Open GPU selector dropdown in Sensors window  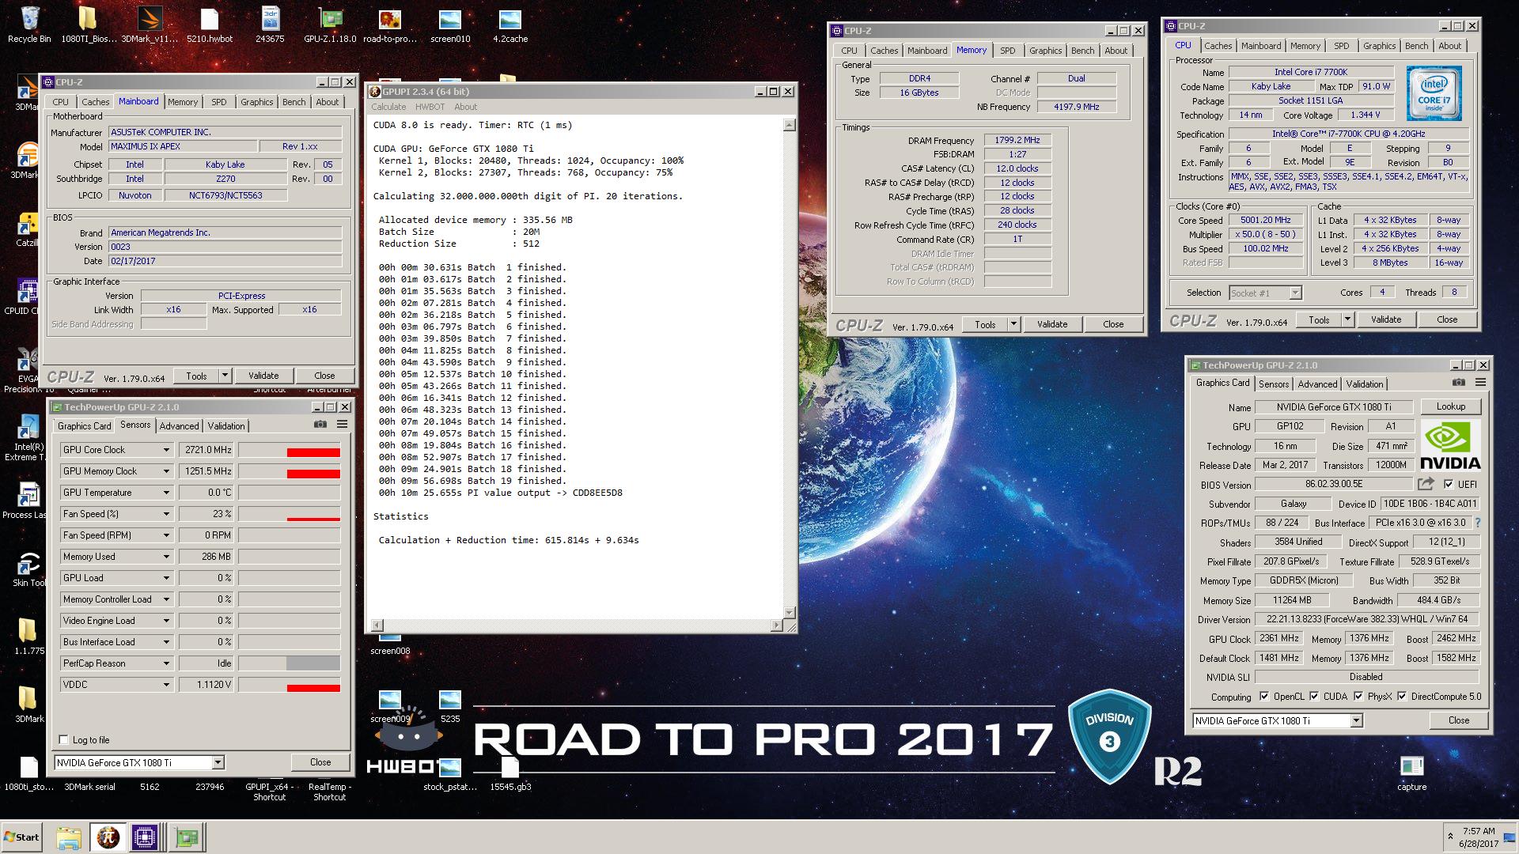(218, 762)
